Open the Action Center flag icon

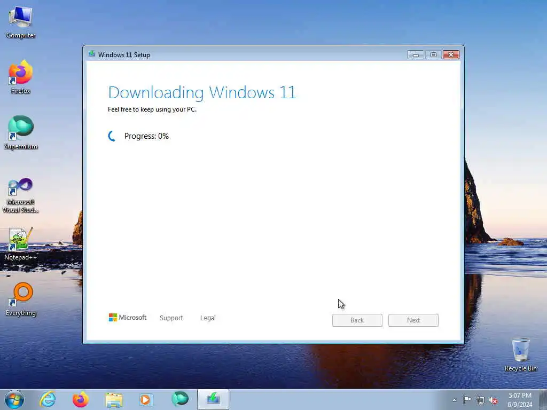[467, 400]
